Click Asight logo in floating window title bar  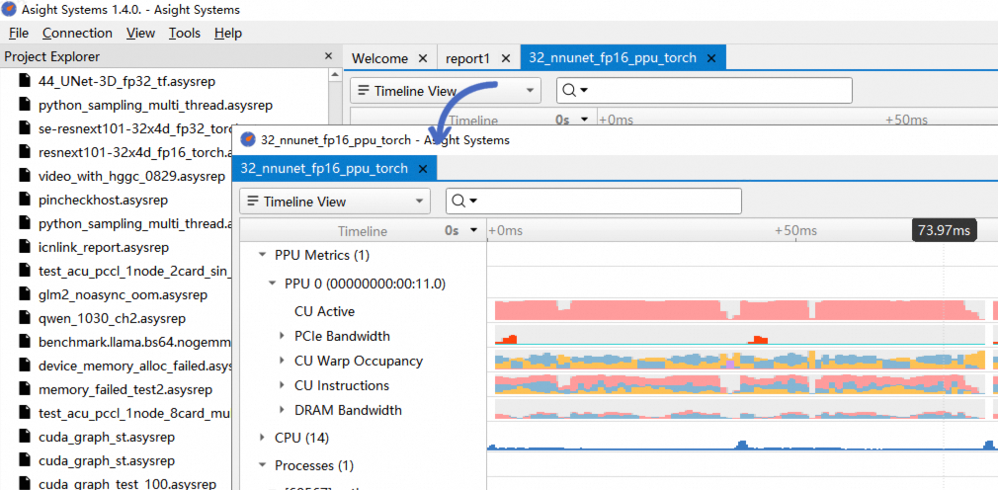[x=249, y=140]
